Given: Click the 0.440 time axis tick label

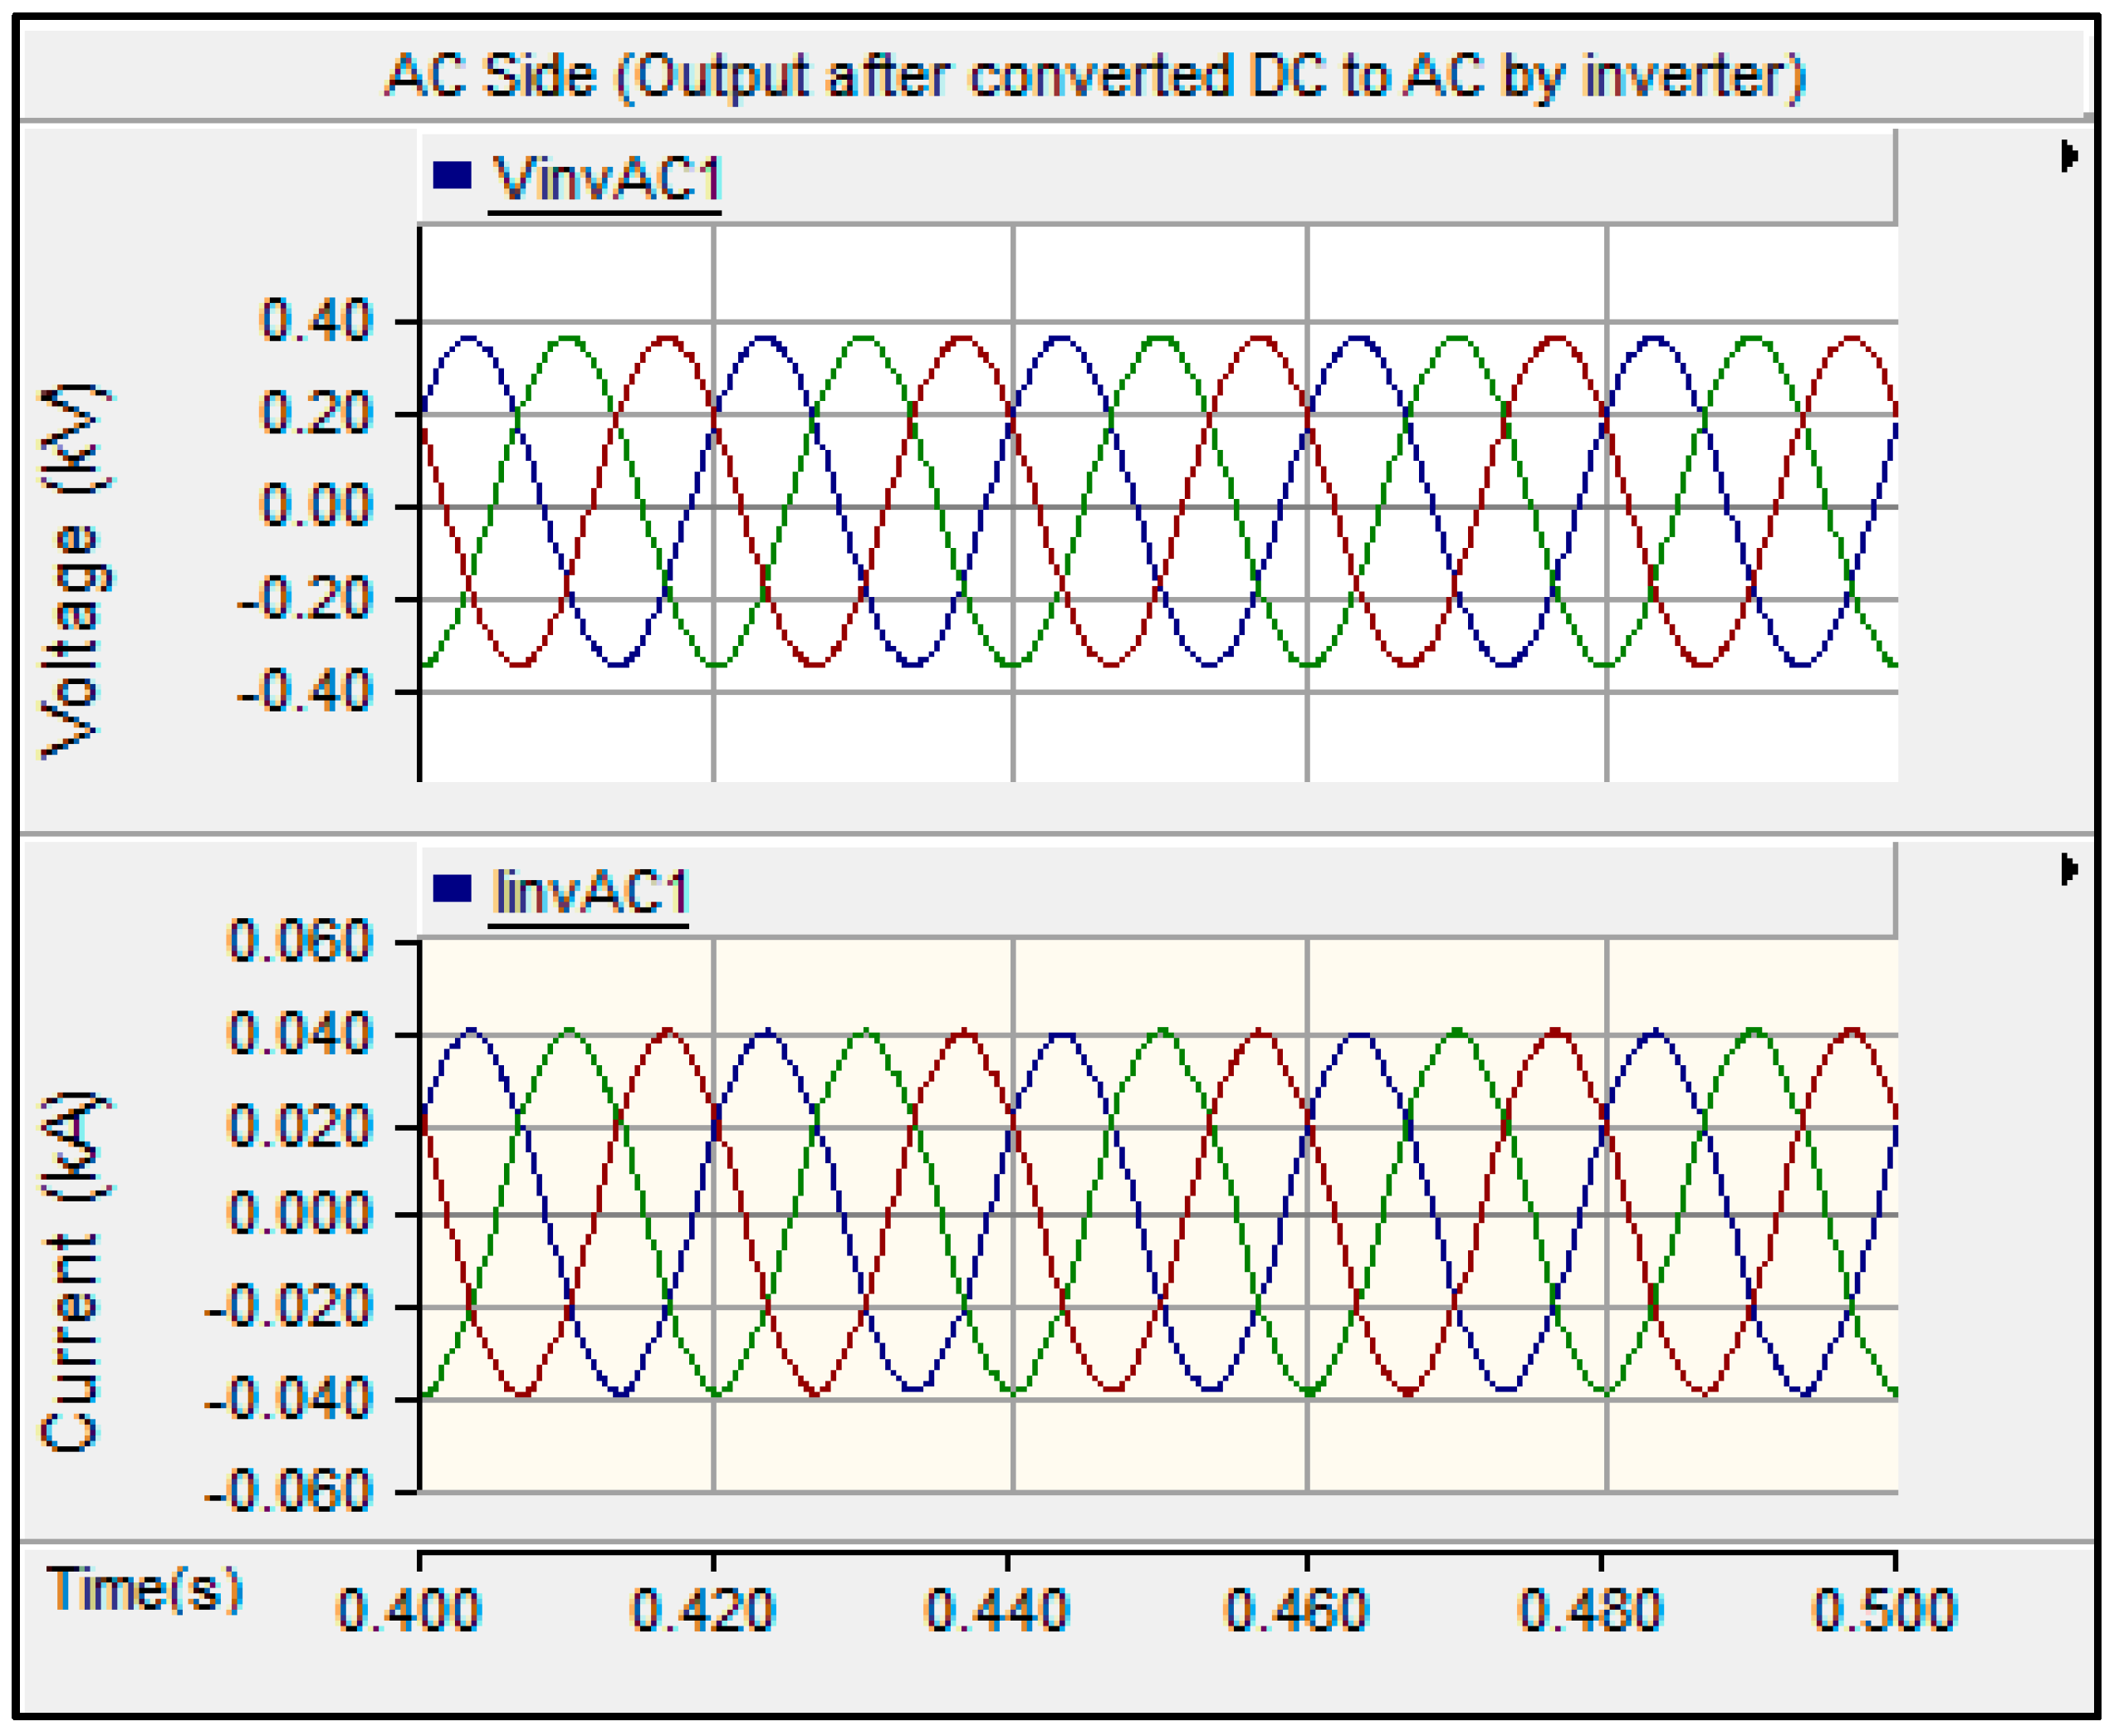Looking at the screenshot, I should click(997, 1611).
